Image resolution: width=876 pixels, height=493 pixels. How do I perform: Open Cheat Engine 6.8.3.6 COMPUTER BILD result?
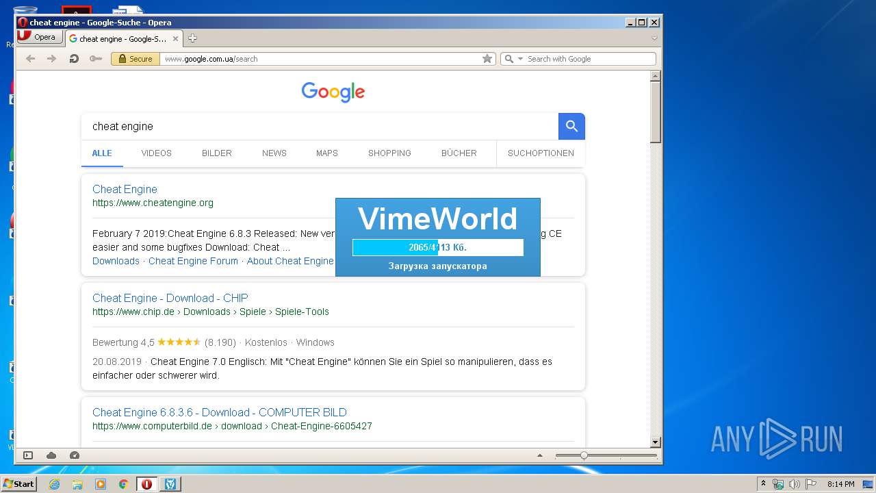tap(220, 413)
